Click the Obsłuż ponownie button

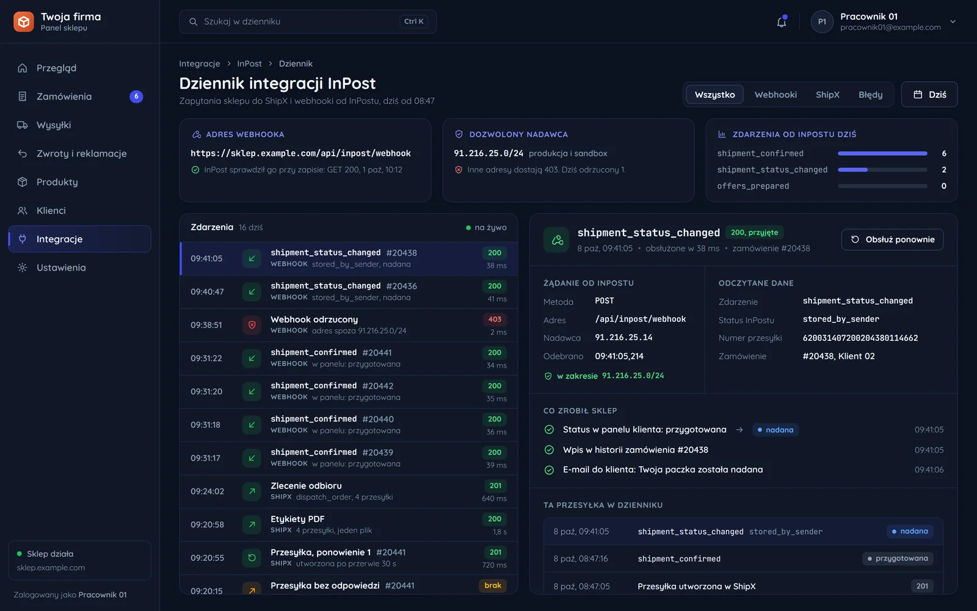pyautogui.click(x=892, y=240)
